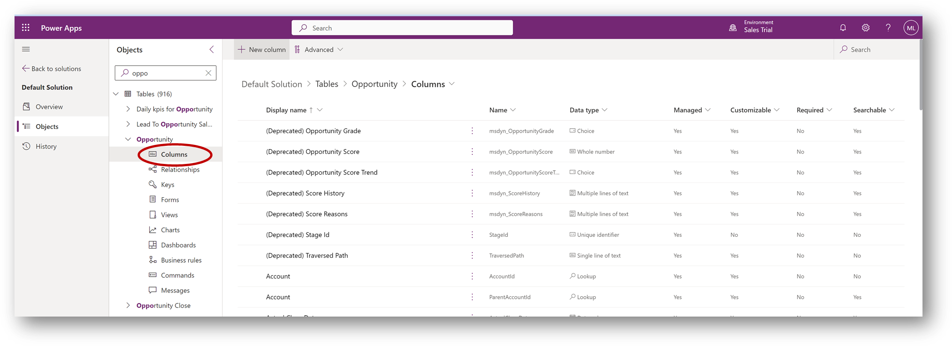
Task: Open the Advanced dropdown menu
Action: pyautogui.click(x=319, y=49)
